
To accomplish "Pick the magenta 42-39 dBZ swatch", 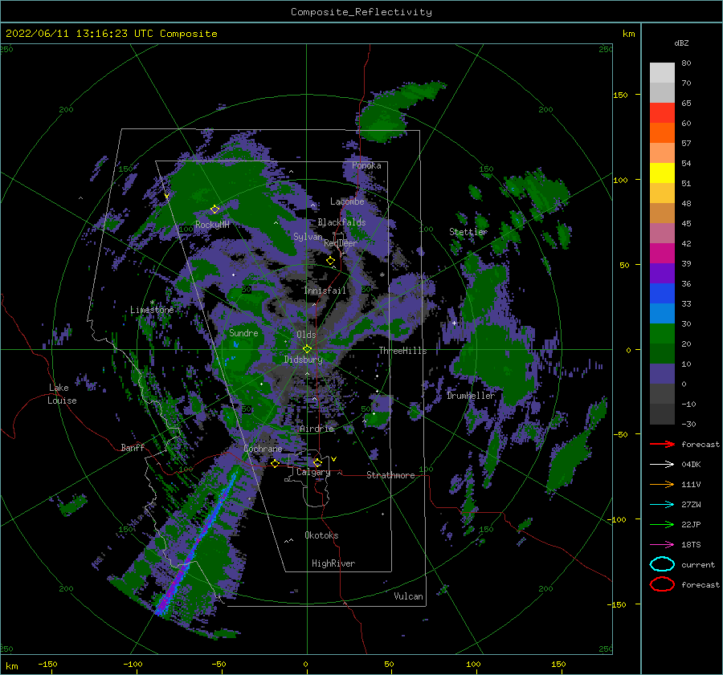I will 662,254.
